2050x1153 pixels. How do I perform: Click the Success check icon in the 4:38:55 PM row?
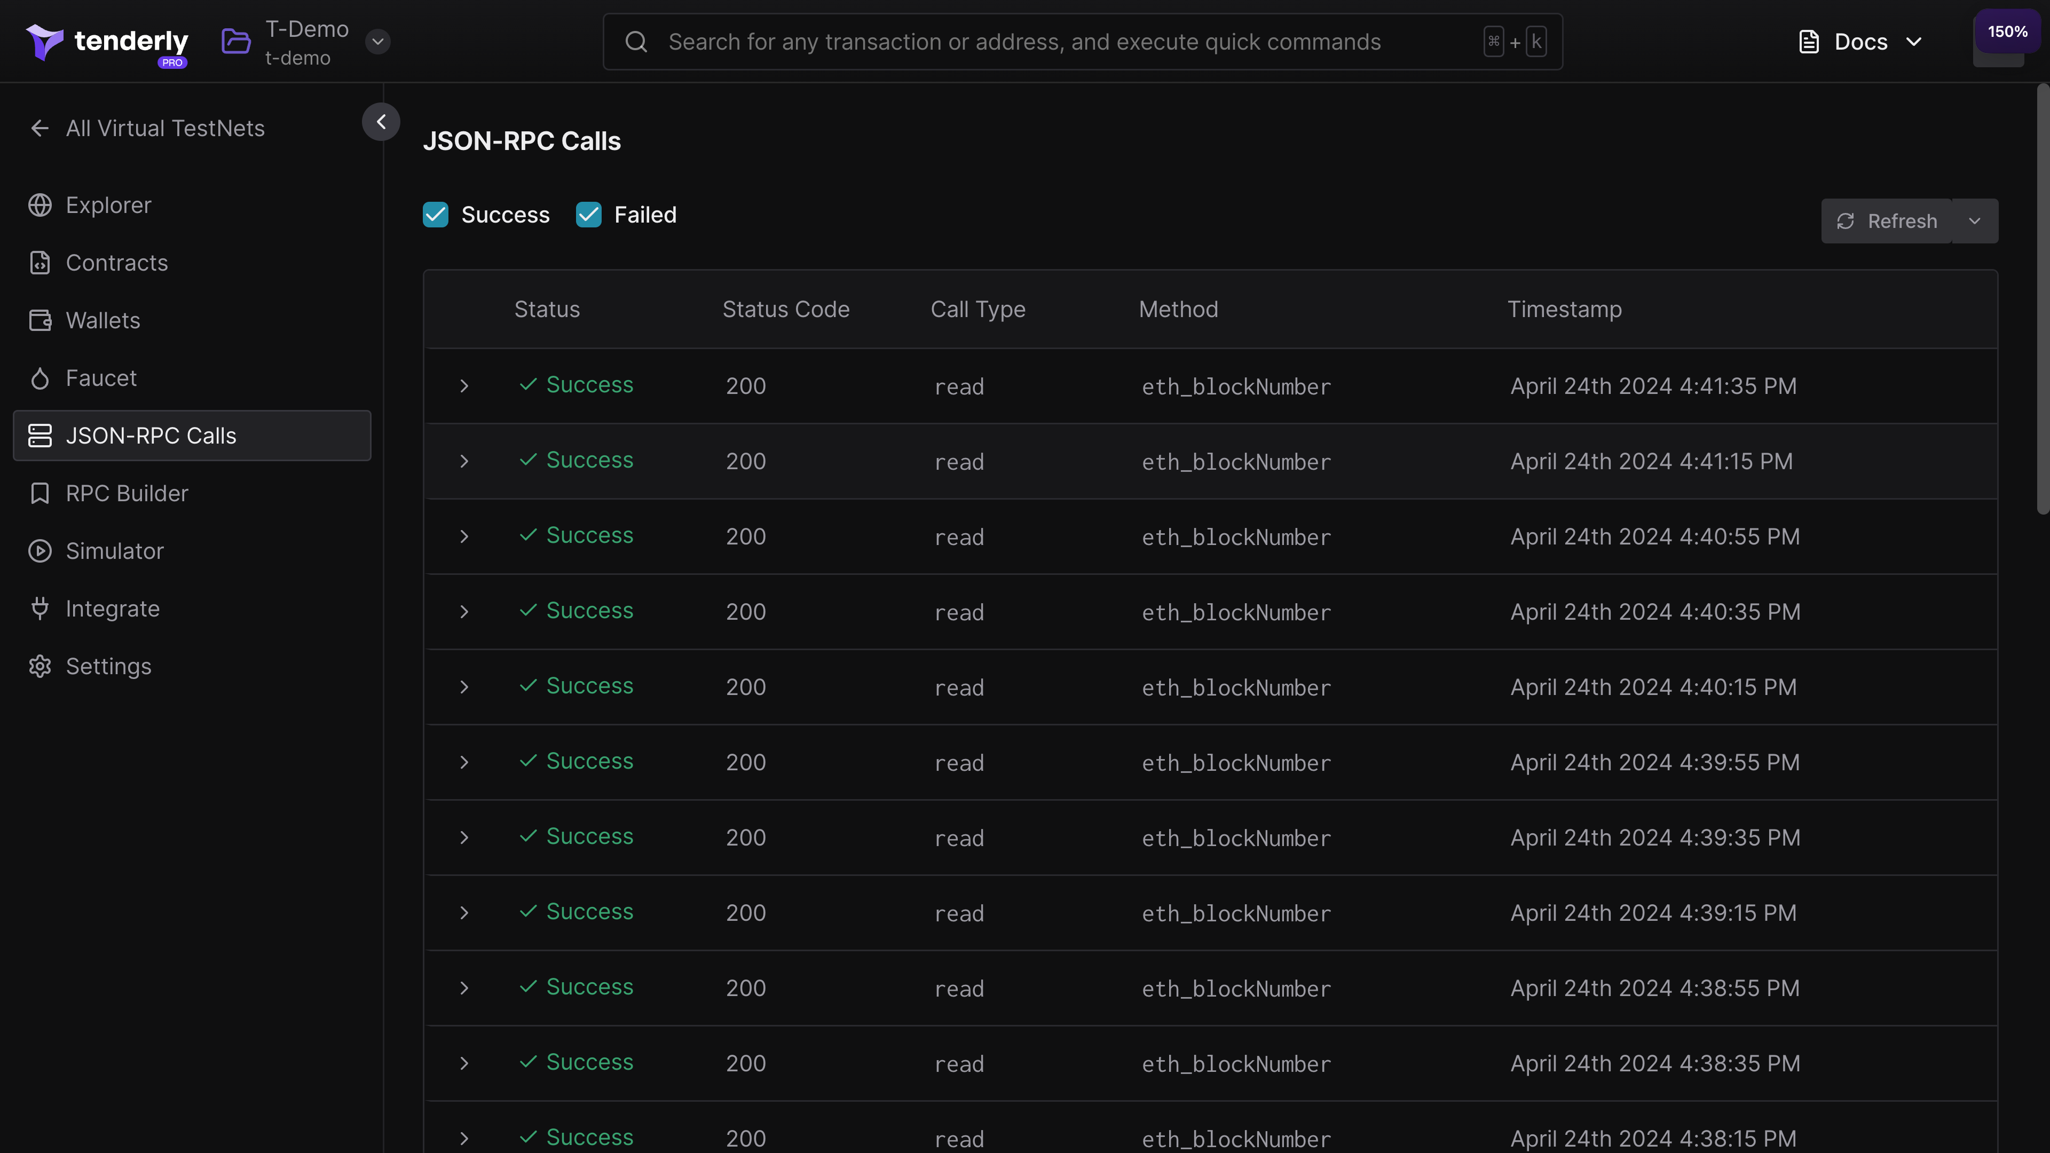pyautogui.click(x=529, y=988)
